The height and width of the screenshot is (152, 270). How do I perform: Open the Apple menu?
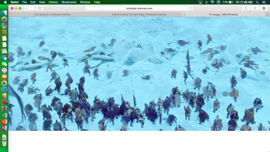(x=5, y=2)
